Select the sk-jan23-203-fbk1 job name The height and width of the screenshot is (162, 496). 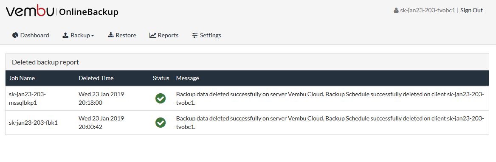pyautogui.click(x=33, y=123)
